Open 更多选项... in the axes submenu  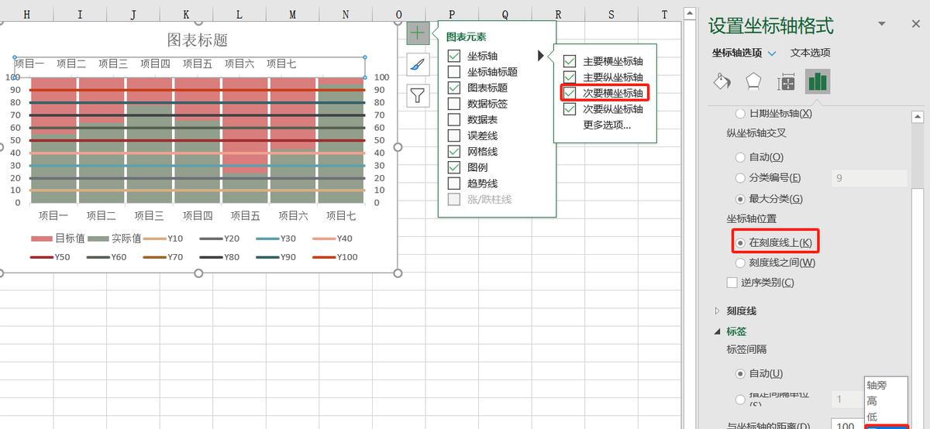click(x=607, y=125)
